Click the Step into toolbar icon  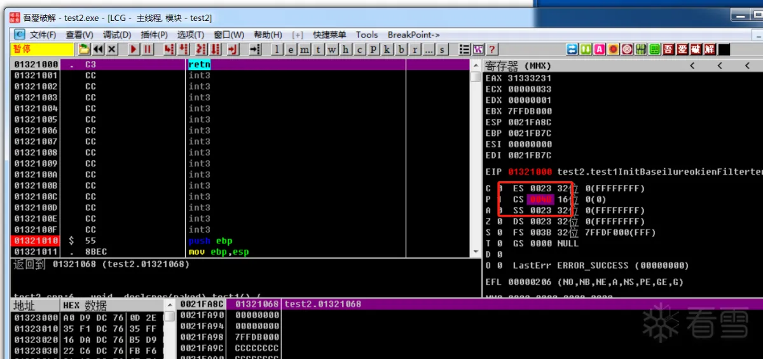[x=168, y=49]
